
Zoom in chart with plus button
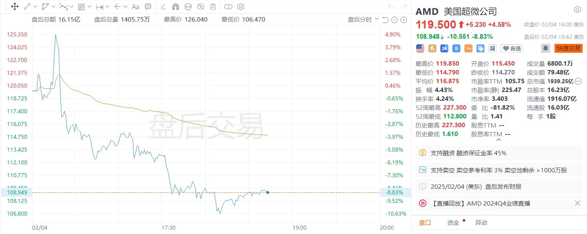tap(403, 20)
